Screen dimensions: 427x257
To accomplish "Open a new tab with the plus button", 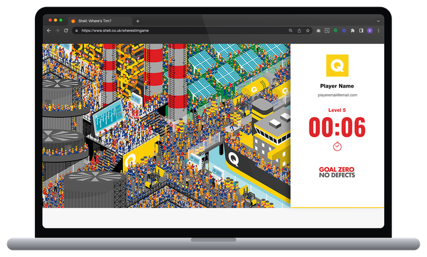I will point(138,21).
